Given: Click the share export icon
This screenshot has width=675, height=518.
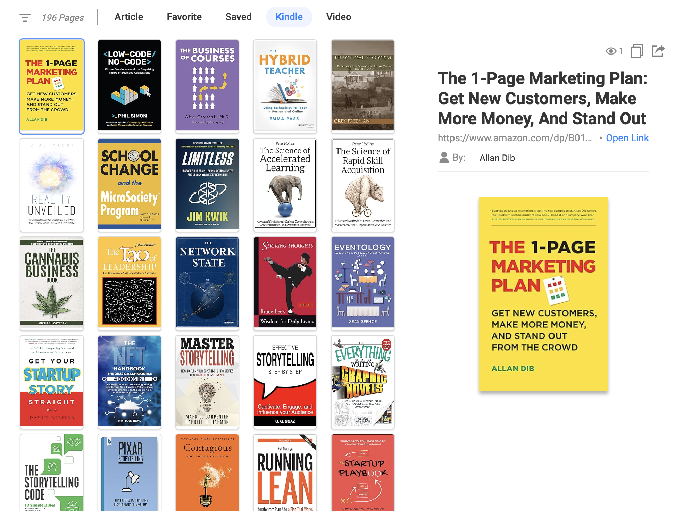Looking at the screenshot, I should [658, 51].
